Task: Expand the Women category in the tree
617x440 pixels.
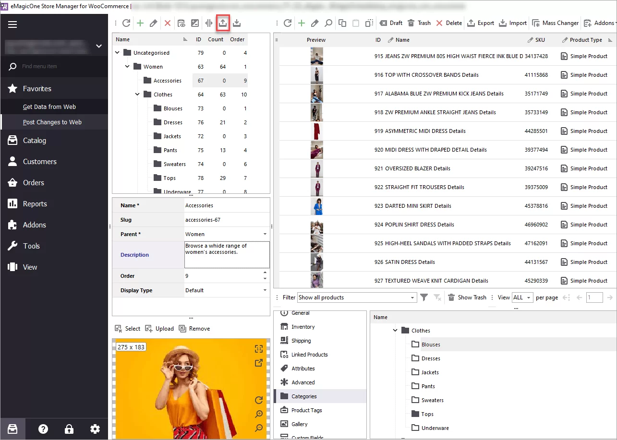Action: pyautogui.click(x=126, y=66)
